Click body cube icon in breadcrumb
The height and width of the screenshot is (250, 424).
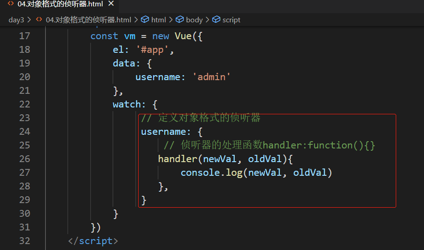[x=180, y=20]
